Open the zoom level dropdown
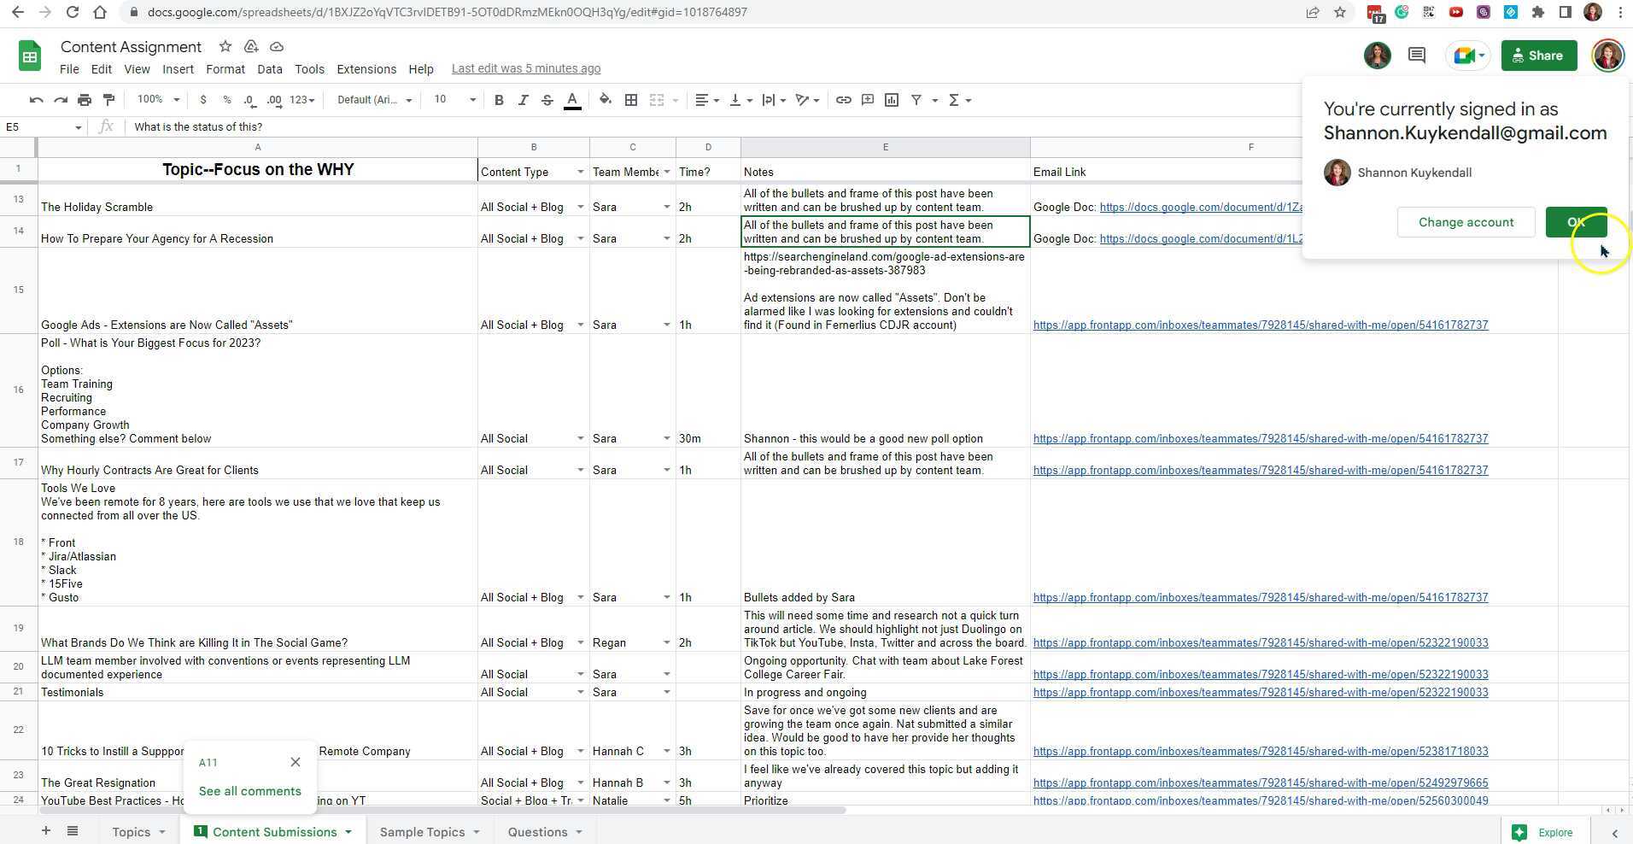This screenshot has width=1633, height=844. point(158,100)
